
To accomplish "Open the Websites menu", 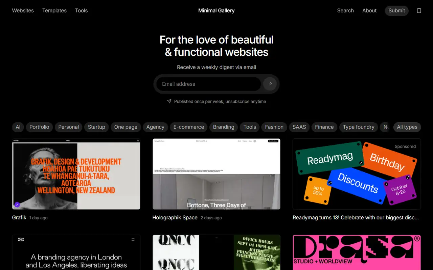I will (23, 10).
